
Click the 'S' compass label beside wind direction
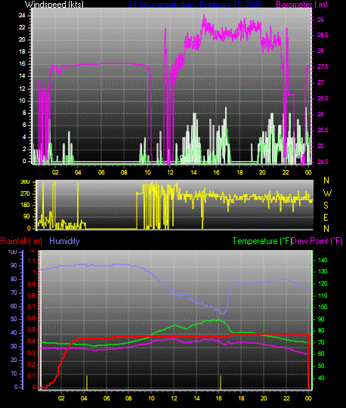click(326, 206)
